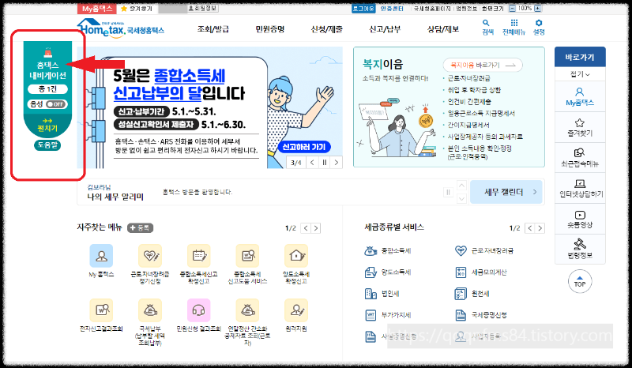Open 신고/납부 menu
The width and height of the screenshot is (632, 368).
[385, 29]
